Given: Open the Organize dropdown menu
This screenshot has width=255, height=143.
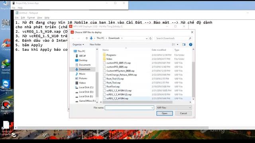Looking at the screenshot, I should coord(78,44).
